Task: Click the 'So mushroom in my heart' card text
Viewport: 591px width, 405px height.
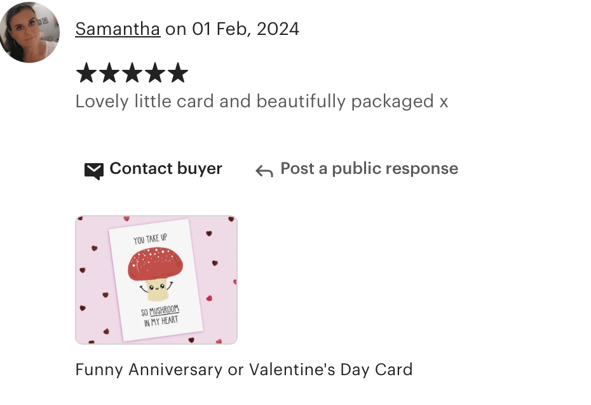Action: pos(160,315)
